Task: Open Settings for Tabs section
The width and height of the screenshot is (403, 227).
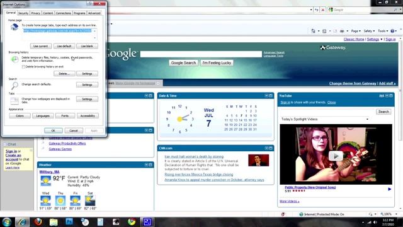Action: tap(87, 99)
